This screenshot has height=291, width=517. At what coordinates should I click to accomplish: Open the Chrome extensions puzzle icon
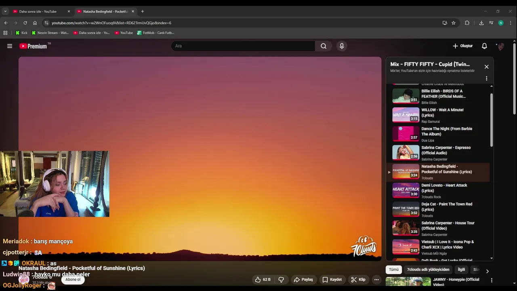[467, 23]
